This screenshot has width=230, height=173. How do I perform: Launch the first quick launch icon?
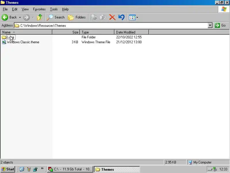pos(22,169)
